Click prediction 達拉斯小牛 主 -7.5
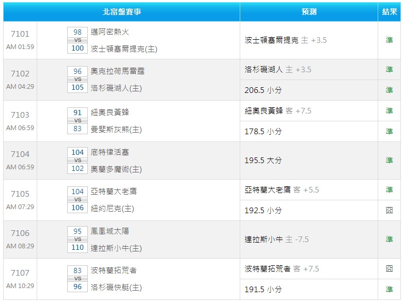This screenshot has width=403, height=302. click(276, 240)
